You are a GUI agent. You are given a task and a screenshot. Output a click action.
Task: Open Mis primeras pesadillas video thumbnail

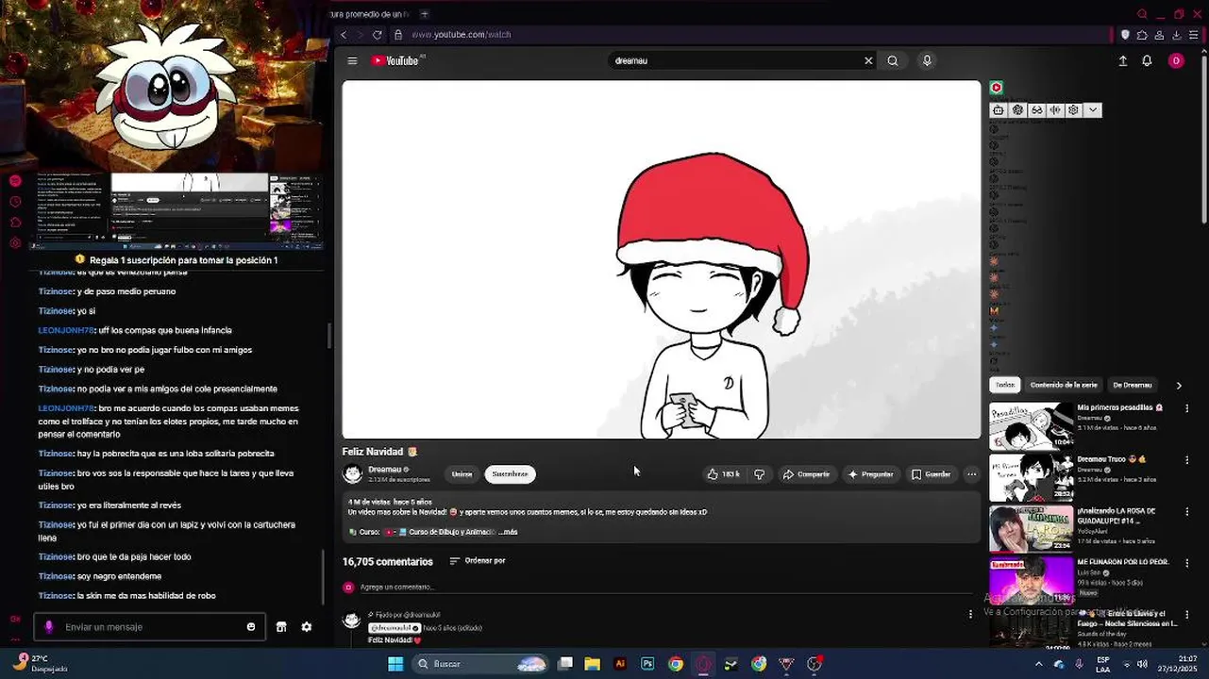pyautogui.click(x=1031, y=426)
